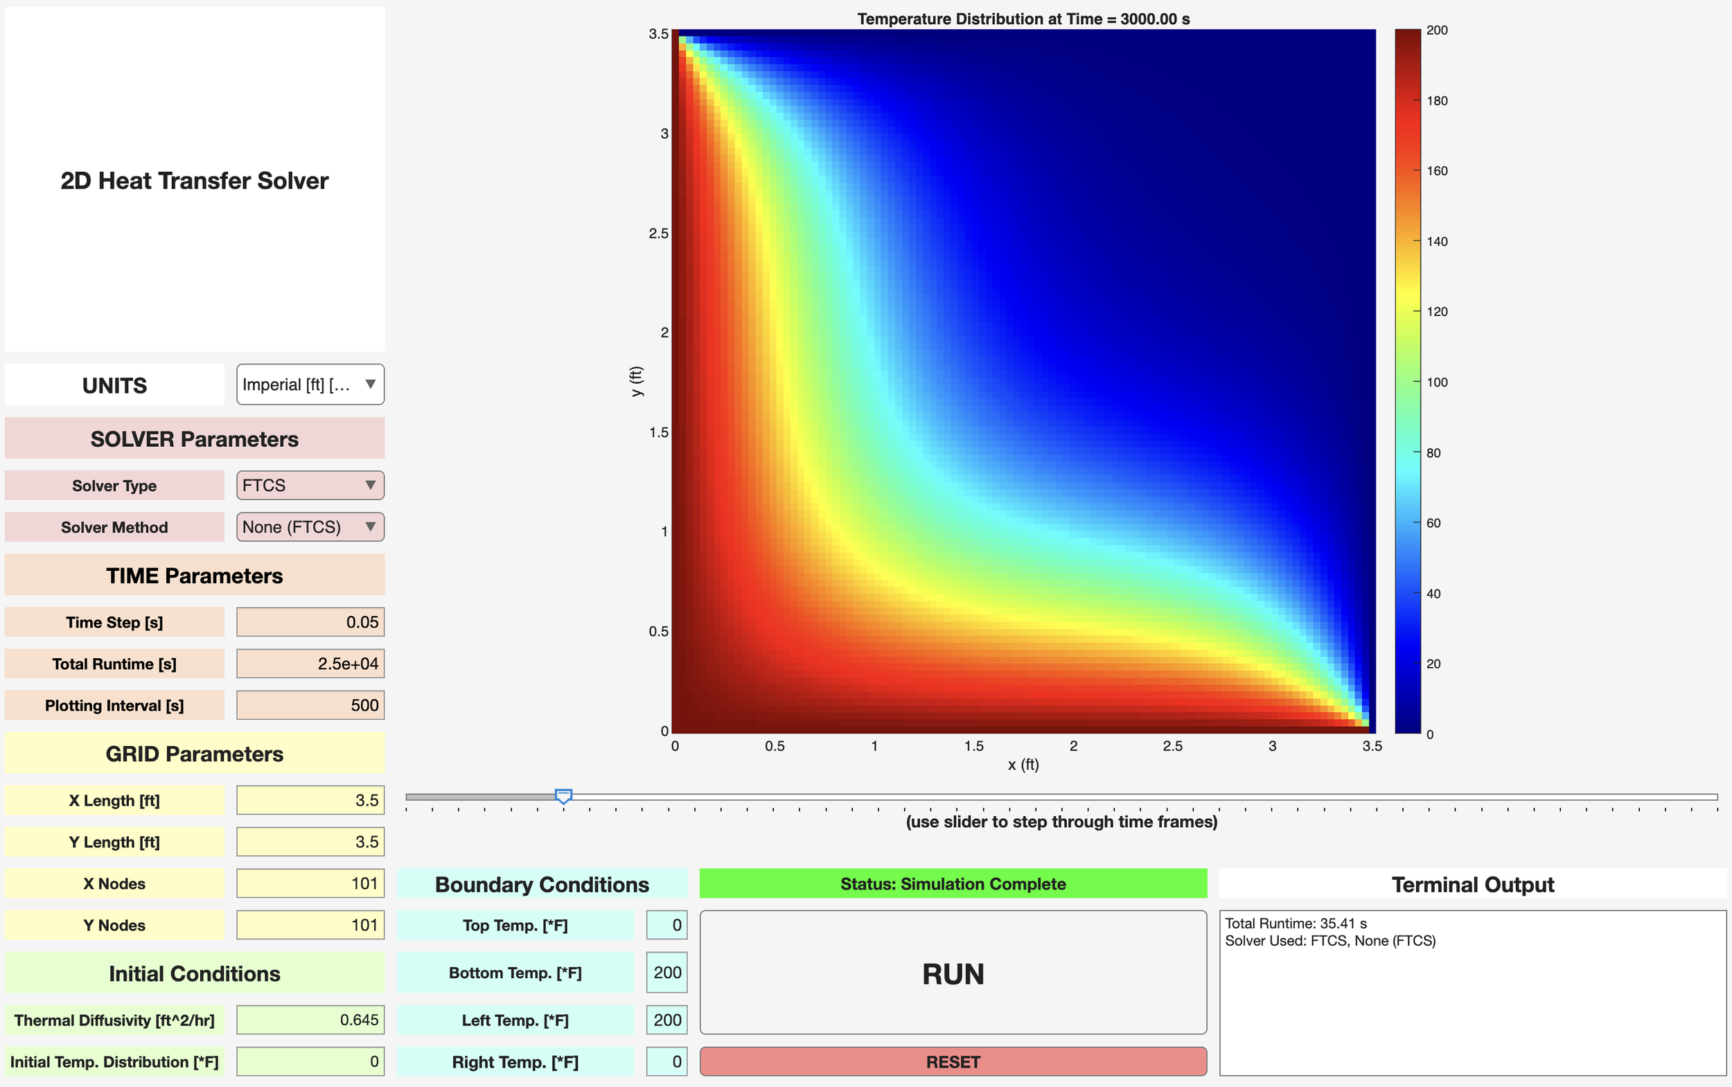Select the Right Temp. value field
Image resolution: width=1732 pixels, height=1087 pixels.
(x=666, y=1062)
